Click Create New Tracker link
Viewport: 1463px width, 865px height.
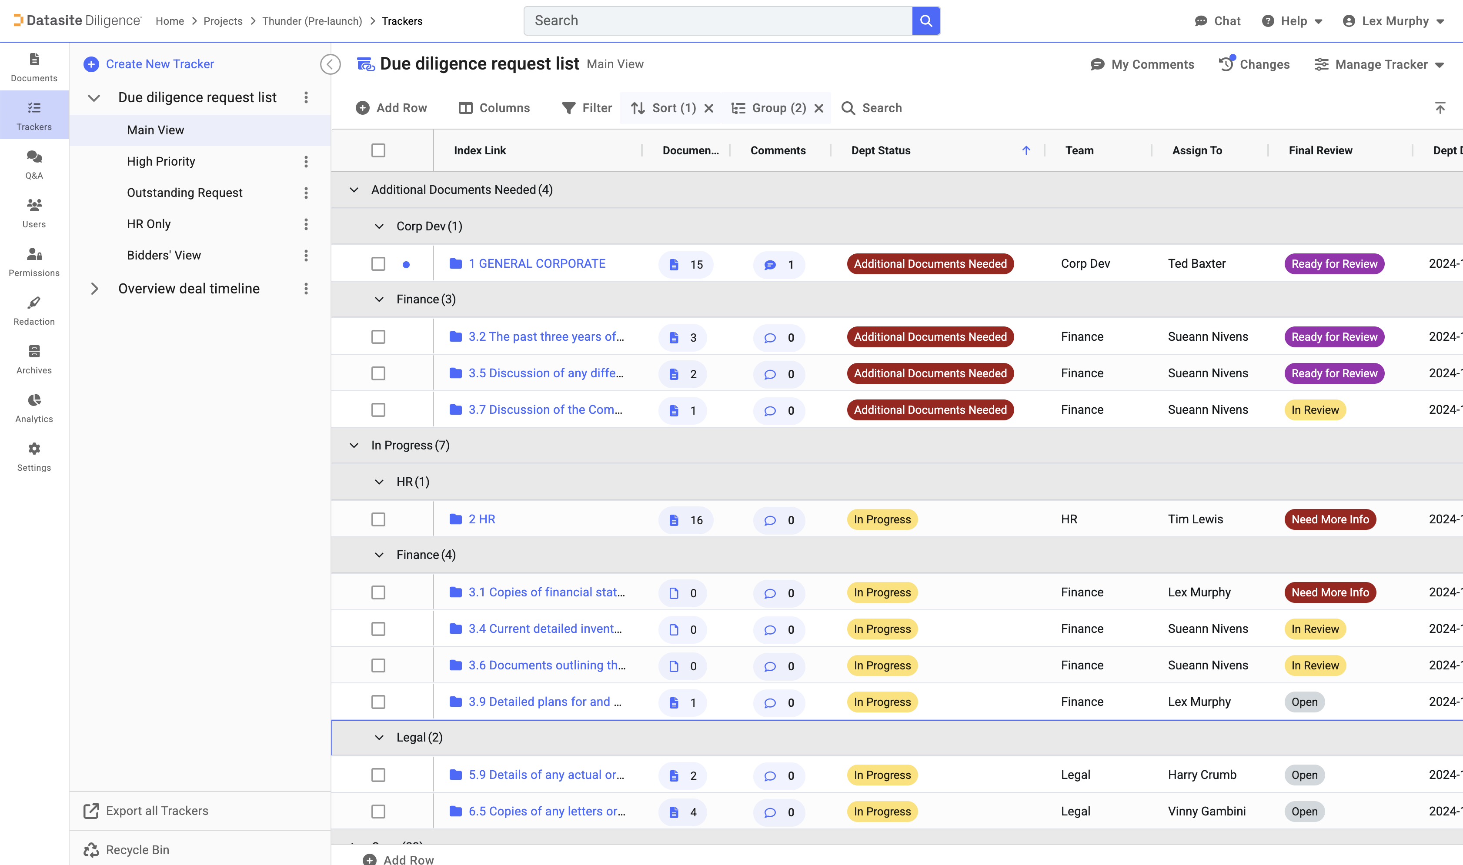(159, 64)
